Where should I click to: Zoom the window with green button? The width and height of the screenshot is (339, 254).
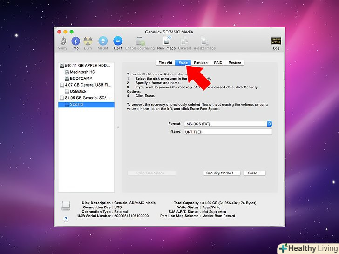coord(72,32)
